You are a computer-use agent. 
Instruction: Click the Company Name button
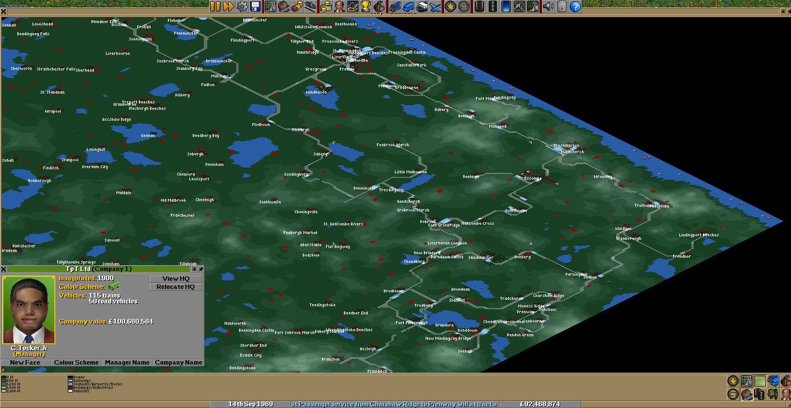(178, 362)
